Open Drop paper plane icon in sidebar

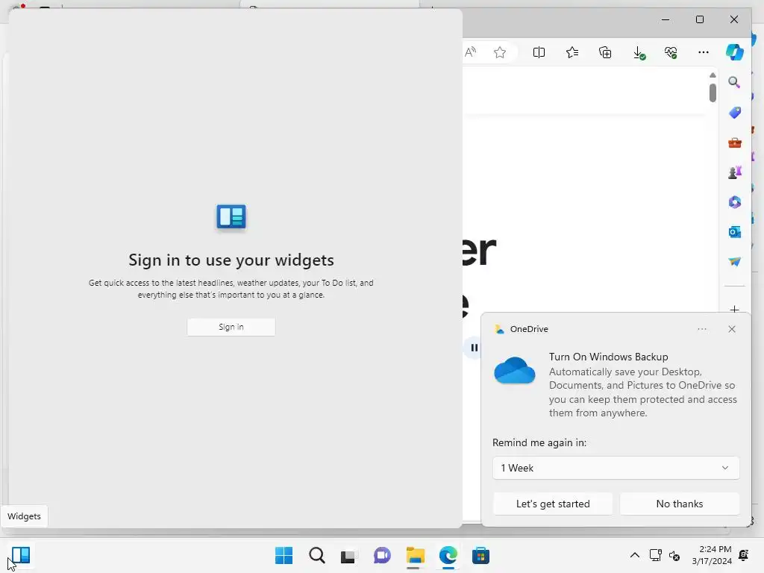pos(734,262)
